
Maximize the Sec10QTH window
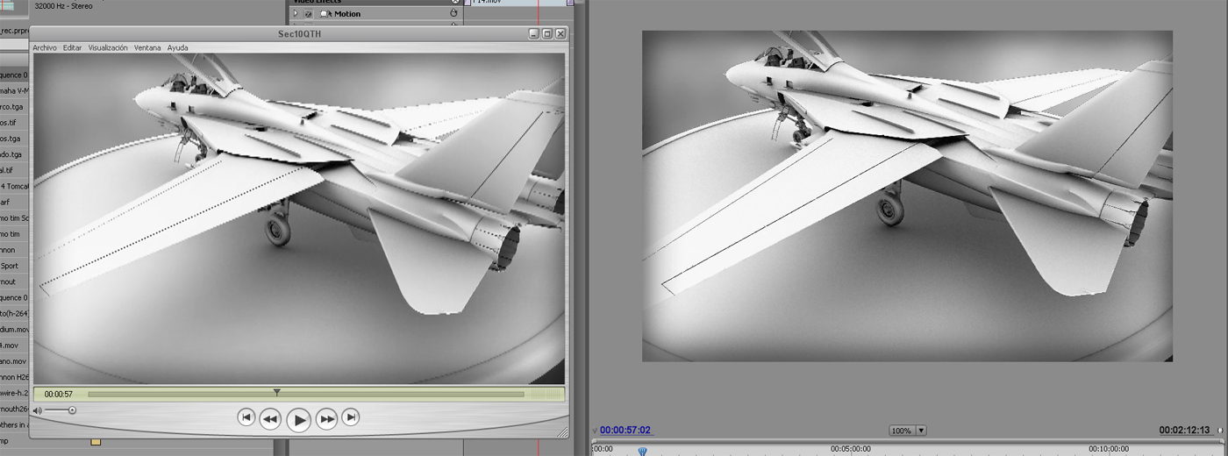(547, 33)
